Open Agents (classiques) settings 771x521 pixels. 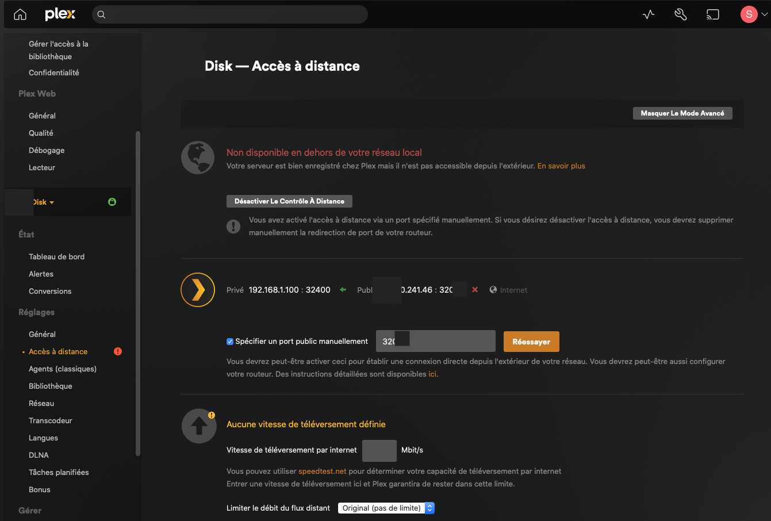point(63,369)
